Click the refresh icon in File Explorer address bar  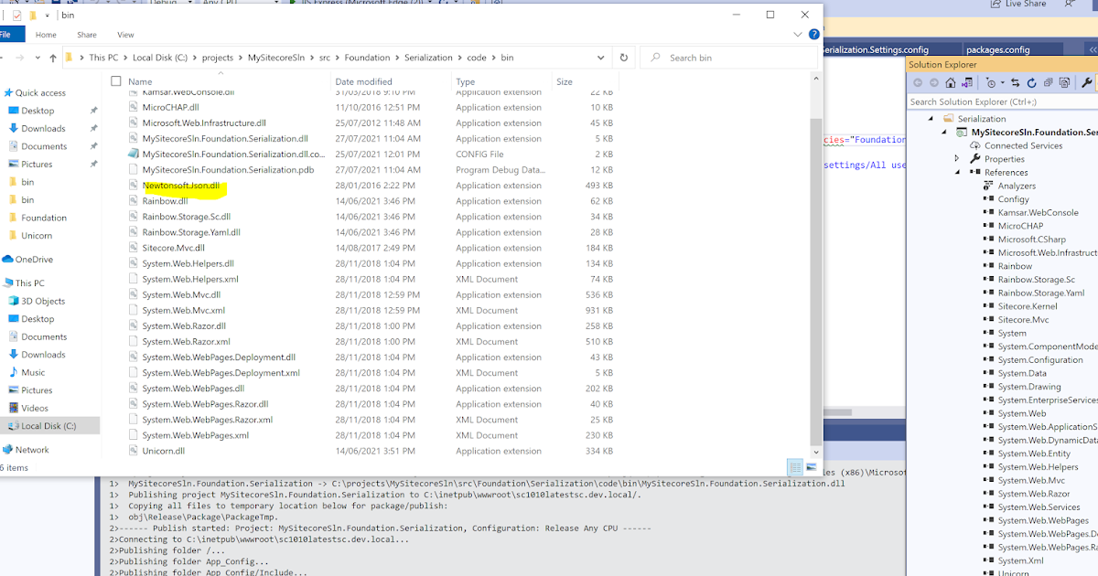(622, 57)
